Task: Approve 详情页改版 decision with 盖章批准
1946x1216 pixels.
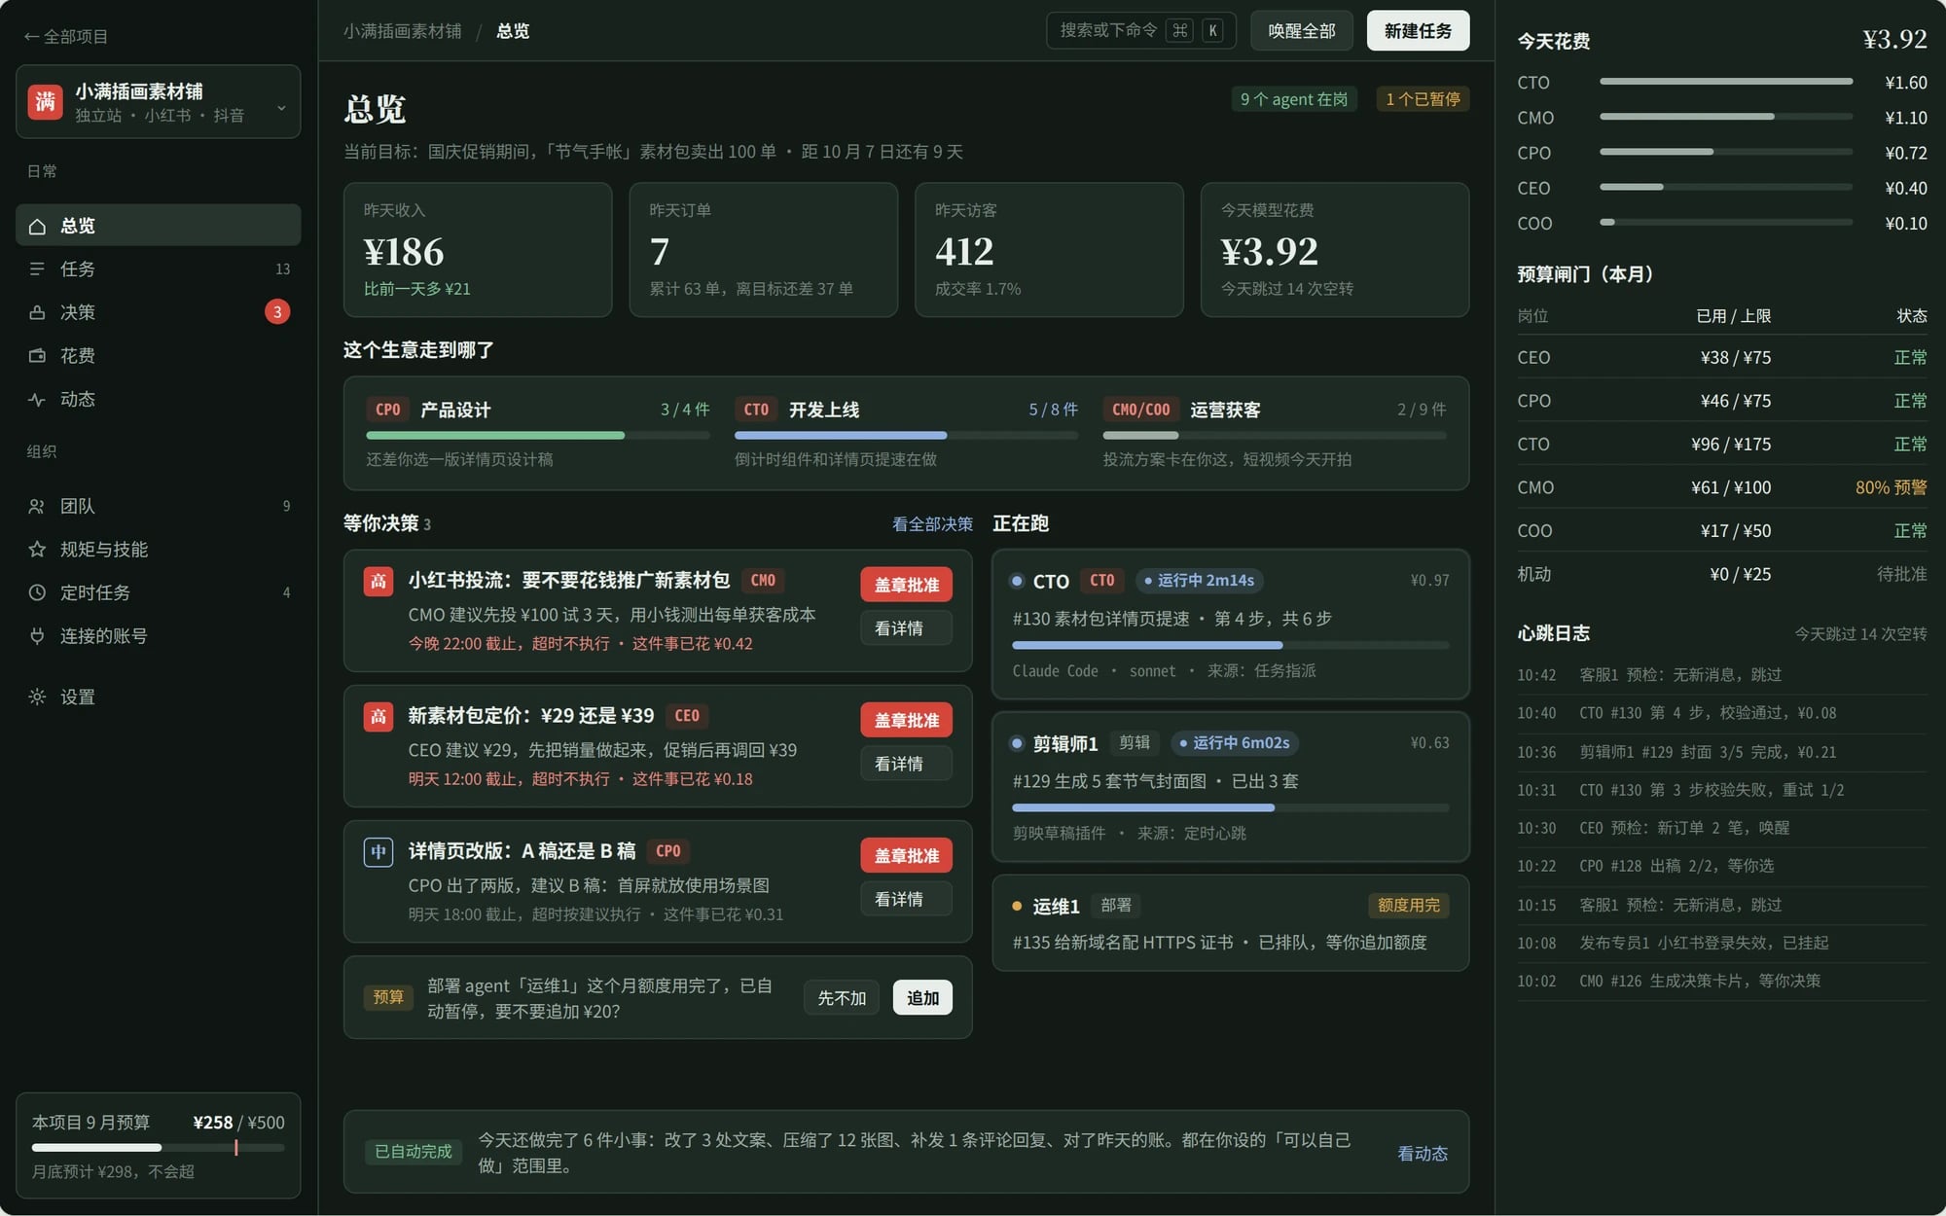Action: pyautogui.click(x=906, y=856)
